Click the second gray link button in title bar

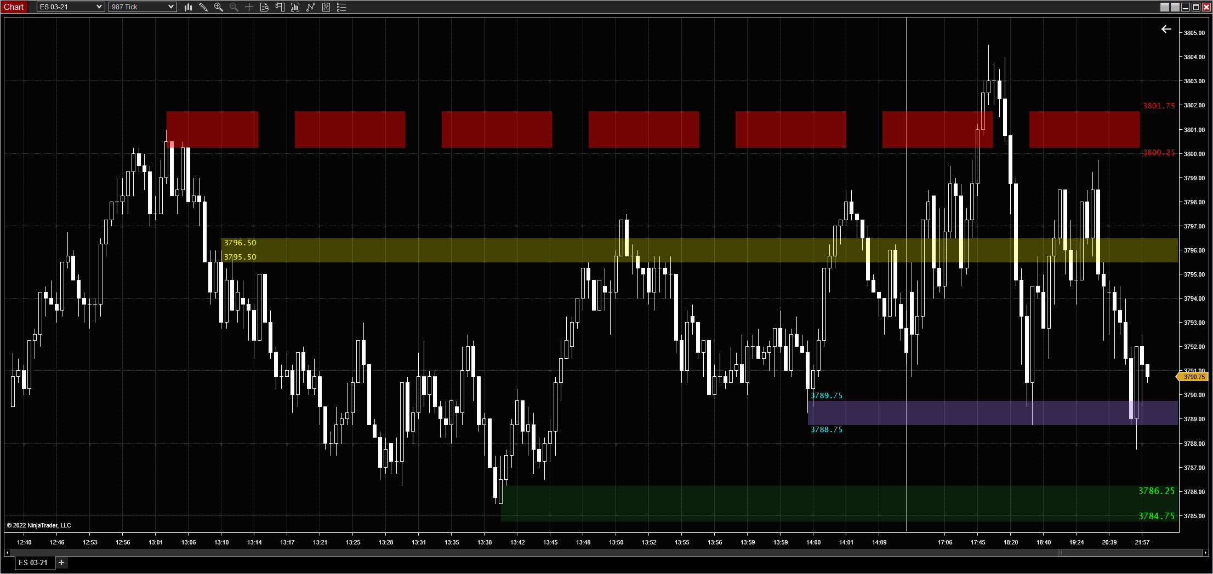1175,7
